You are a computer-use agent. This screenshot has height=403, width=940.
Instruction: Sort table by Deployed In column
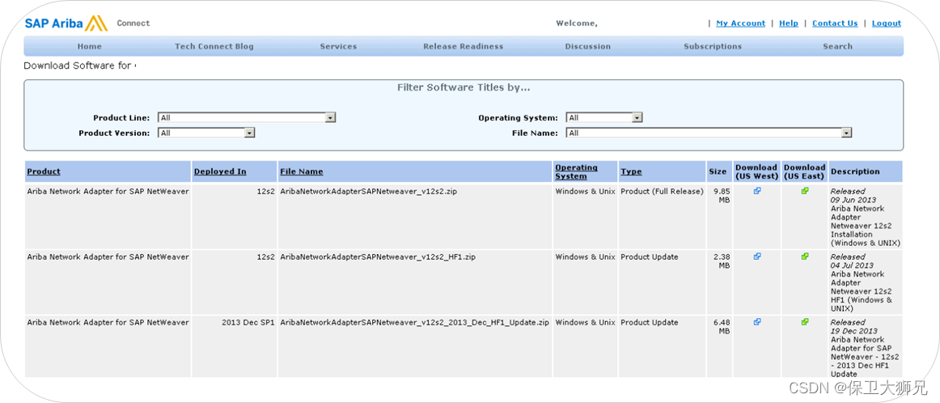[220, 172]
